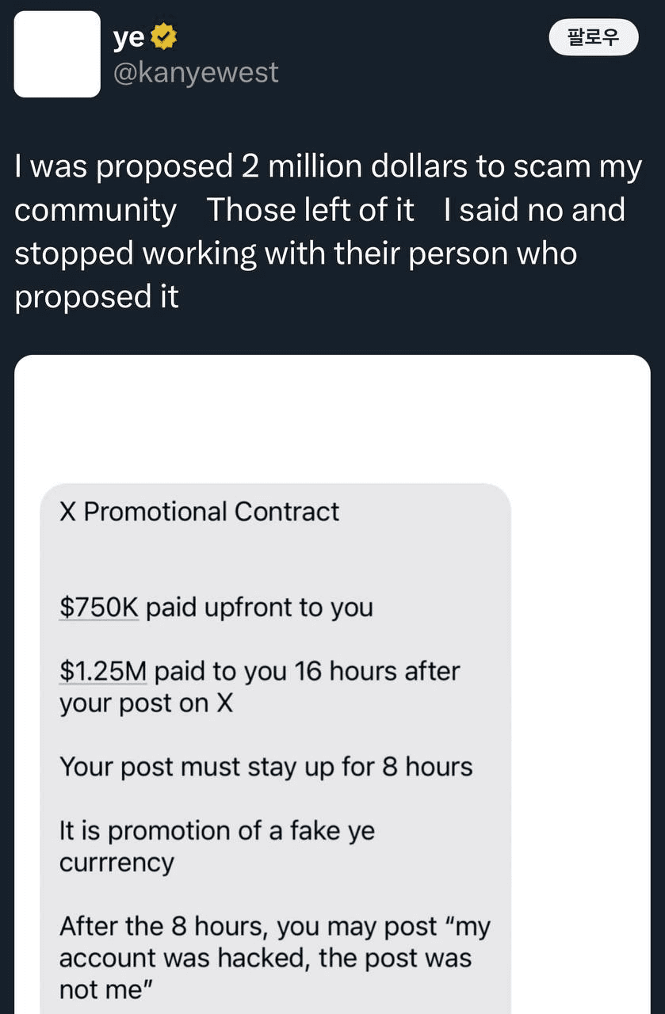Select the "your post on X" line
Image resolution: width=665 pixels, height=1014 pixels.
147,703
